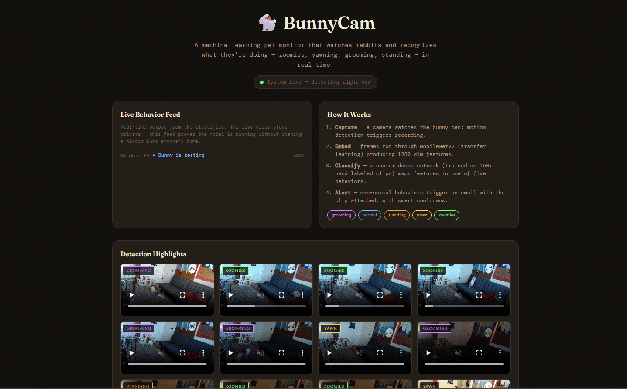627x389 pixels.
Task: Click the blue normal behavior tag
Action: click(370, 215)
